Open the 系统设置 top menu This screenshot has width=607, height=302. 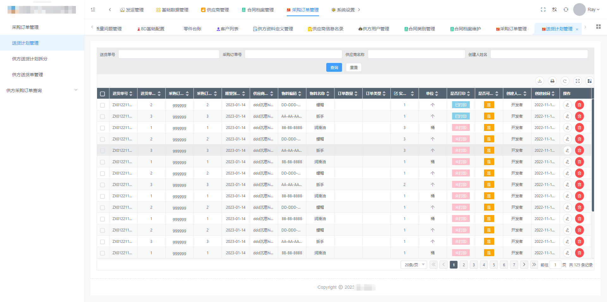[x=343, y=10]
